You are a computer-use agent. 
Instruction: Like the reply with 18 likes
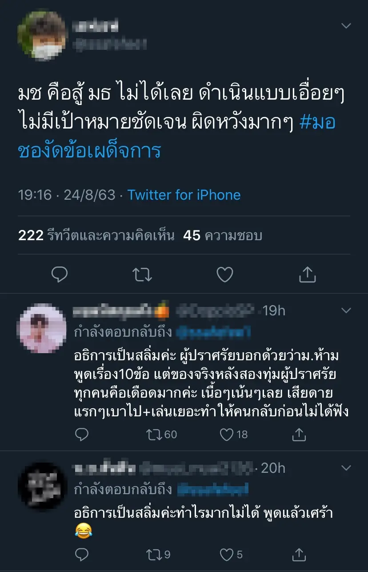click(x=227, y=434)
